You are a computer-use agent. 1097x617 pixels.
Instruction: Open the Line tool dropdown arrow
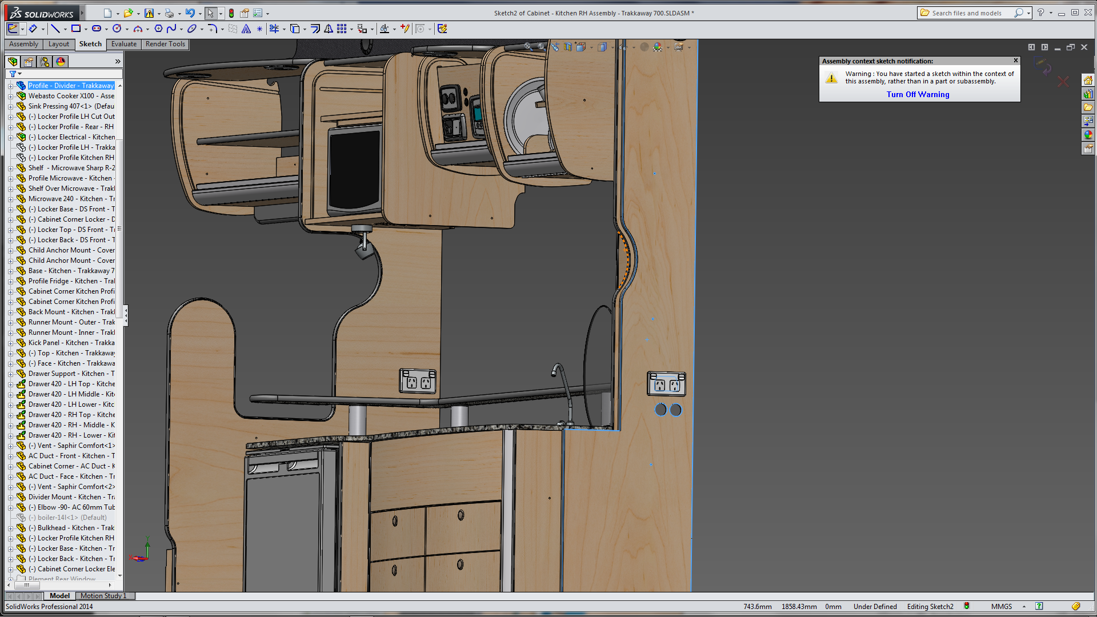[65, 29]
